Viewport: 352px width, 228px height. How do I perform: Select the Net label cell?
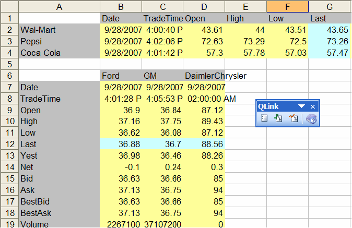[59, 167]
